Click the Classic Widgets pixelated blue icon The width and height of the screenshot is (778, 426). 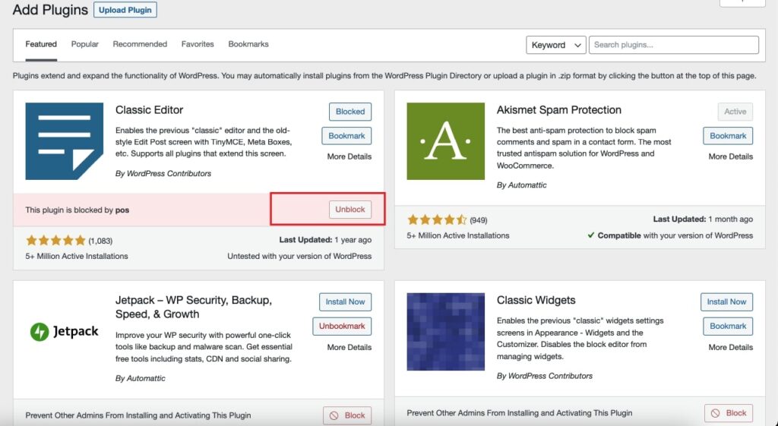(445, 332)
